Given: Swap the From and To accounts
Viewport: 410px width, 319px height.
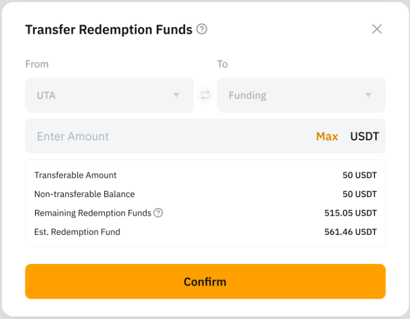Looking at the screenshot, I should tap(205, 95).
